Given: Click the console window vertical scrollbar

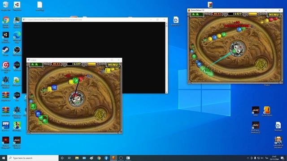Looking at the screenshot, I should [166, 58].
